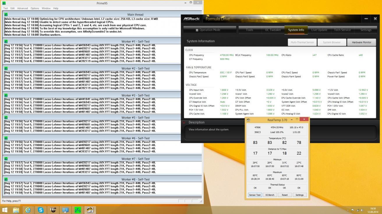Open the Test menu in Prime95
This screenshot has width=382, height=214.
pyautogui.click(x=6, y=8)
